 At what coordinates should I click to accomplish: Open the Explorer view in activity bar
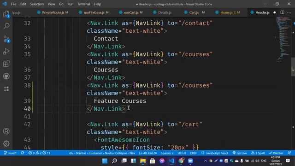pyautogui.click(x=6, y=14)
